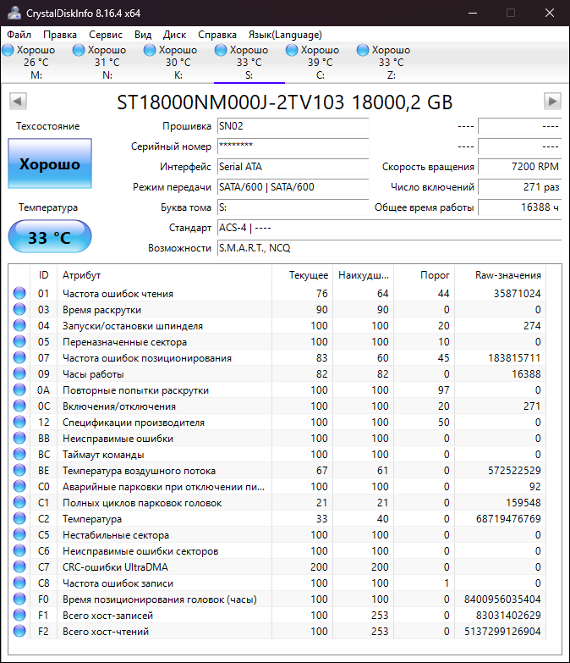Click the status orb for attribute 05

[19, 341]
